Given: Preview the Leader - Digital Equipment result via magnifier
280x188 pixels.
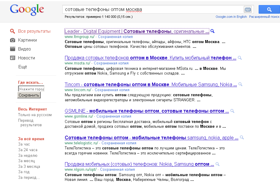Looking at the screenshot, I should [x=212, y=31].
